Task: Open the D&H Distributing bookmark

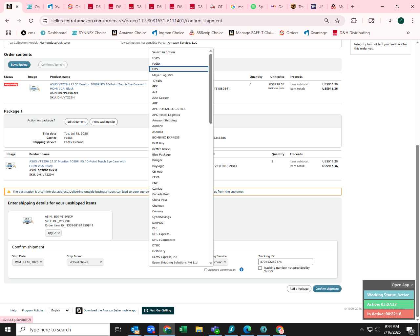Action: click(x=351, y=33)
